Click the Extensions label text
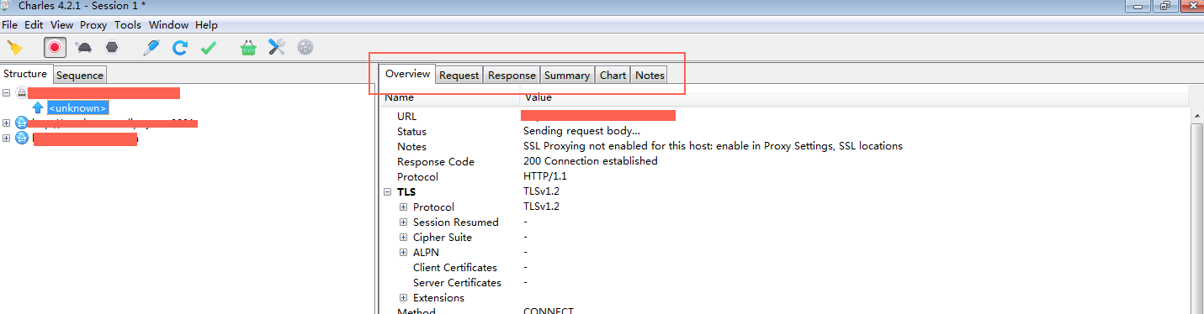 pyautogui.click(x=438, y=298)
